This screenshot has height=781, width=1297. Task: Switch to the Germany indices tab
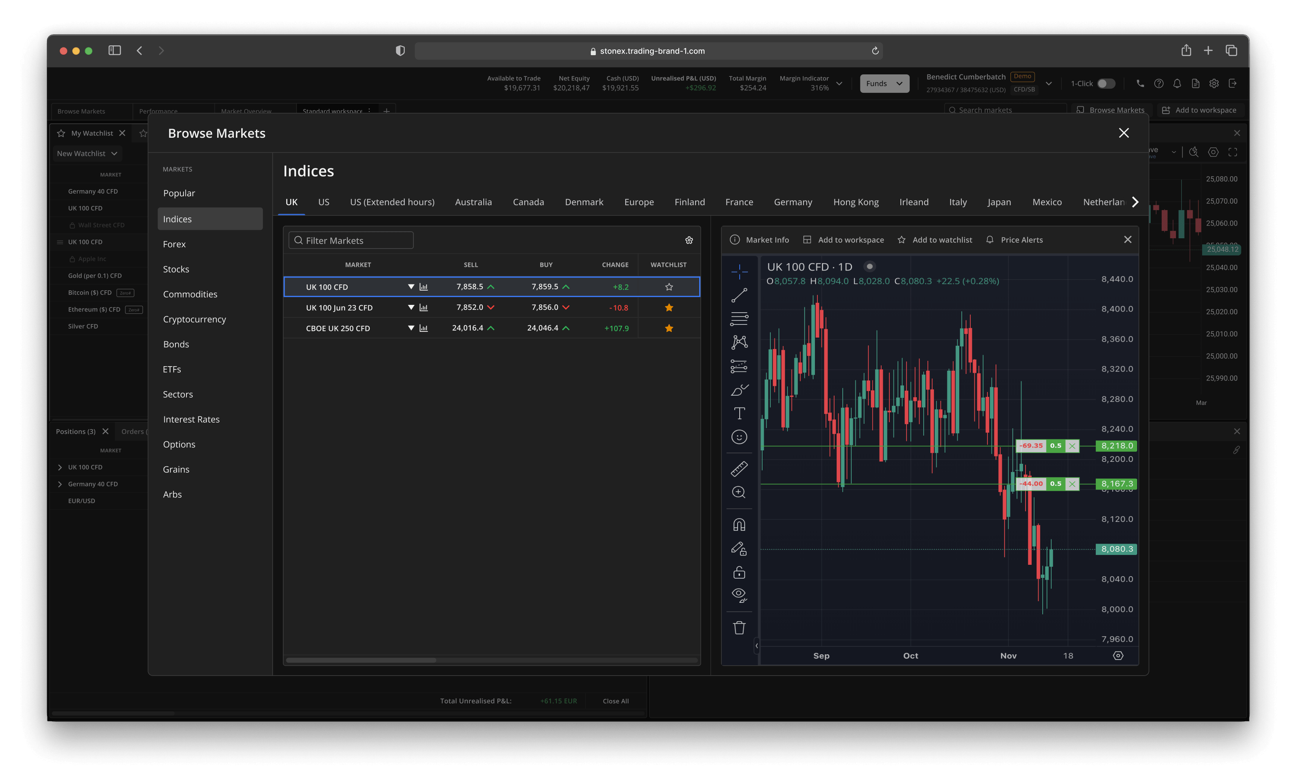792,202
